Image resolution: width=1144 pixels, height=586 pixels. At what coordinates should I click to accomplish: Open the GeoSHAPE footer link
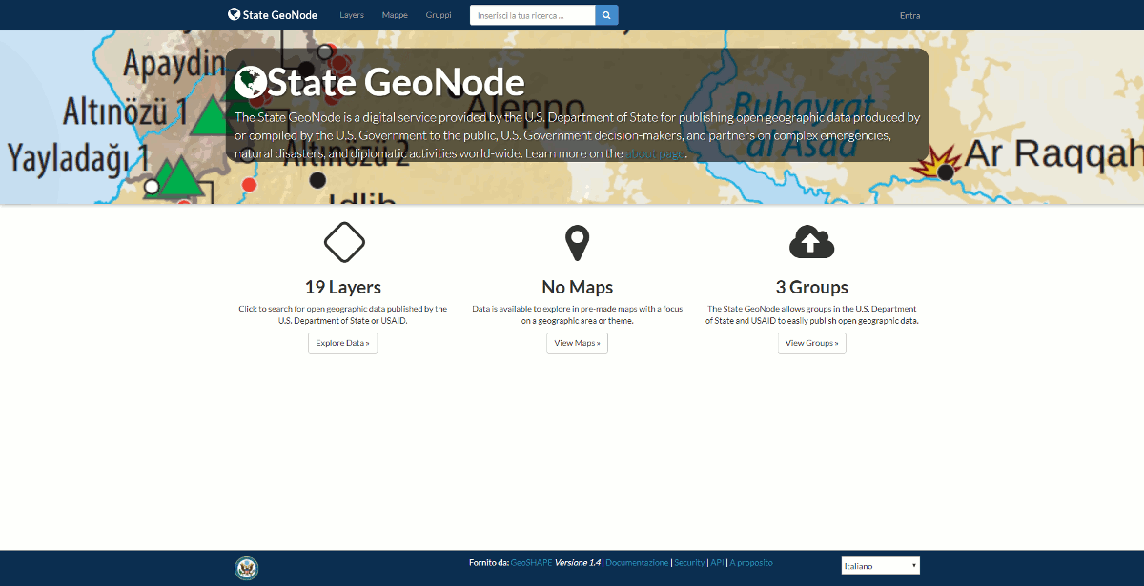coord(531,563)
